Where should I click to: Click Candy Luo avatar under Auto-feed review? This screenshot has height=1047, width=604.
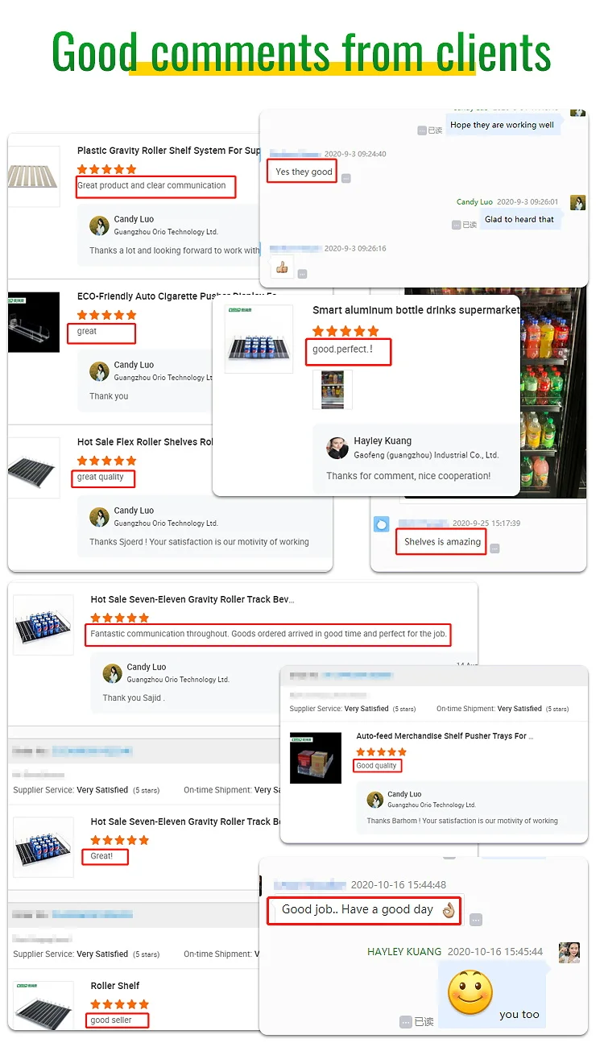(x=374, y=799)
